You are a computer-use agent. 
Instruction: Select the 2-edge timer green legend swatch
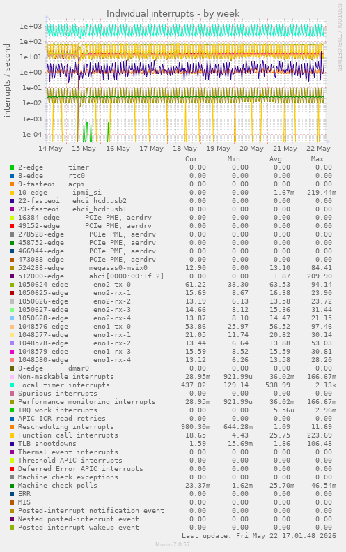coord(12,167)
